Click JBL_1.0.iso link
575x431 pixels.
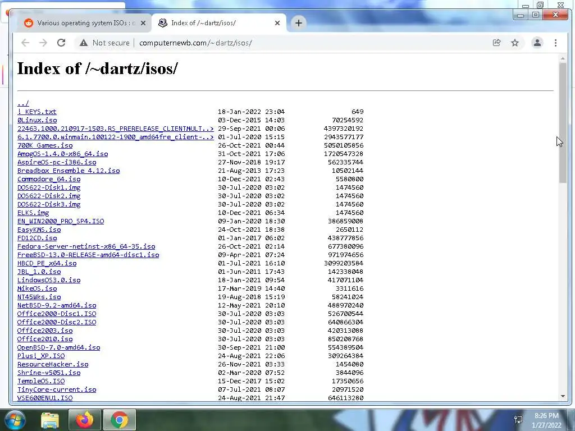click(39, 272)
